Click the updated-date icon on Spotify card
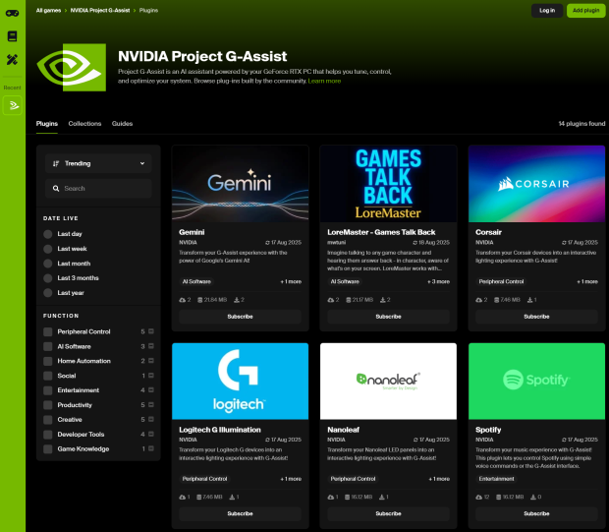 pyautogui.click(x=564, y=440)
